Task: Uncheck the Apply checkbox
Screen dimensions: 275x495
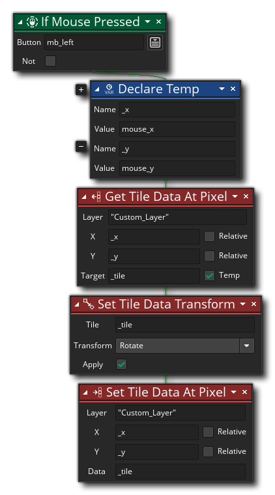Action: point(121,365)
